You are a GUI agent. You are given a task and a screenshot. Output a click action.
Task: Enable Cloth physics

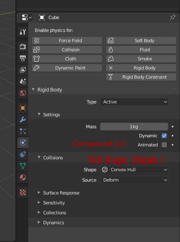coord(67,59)
